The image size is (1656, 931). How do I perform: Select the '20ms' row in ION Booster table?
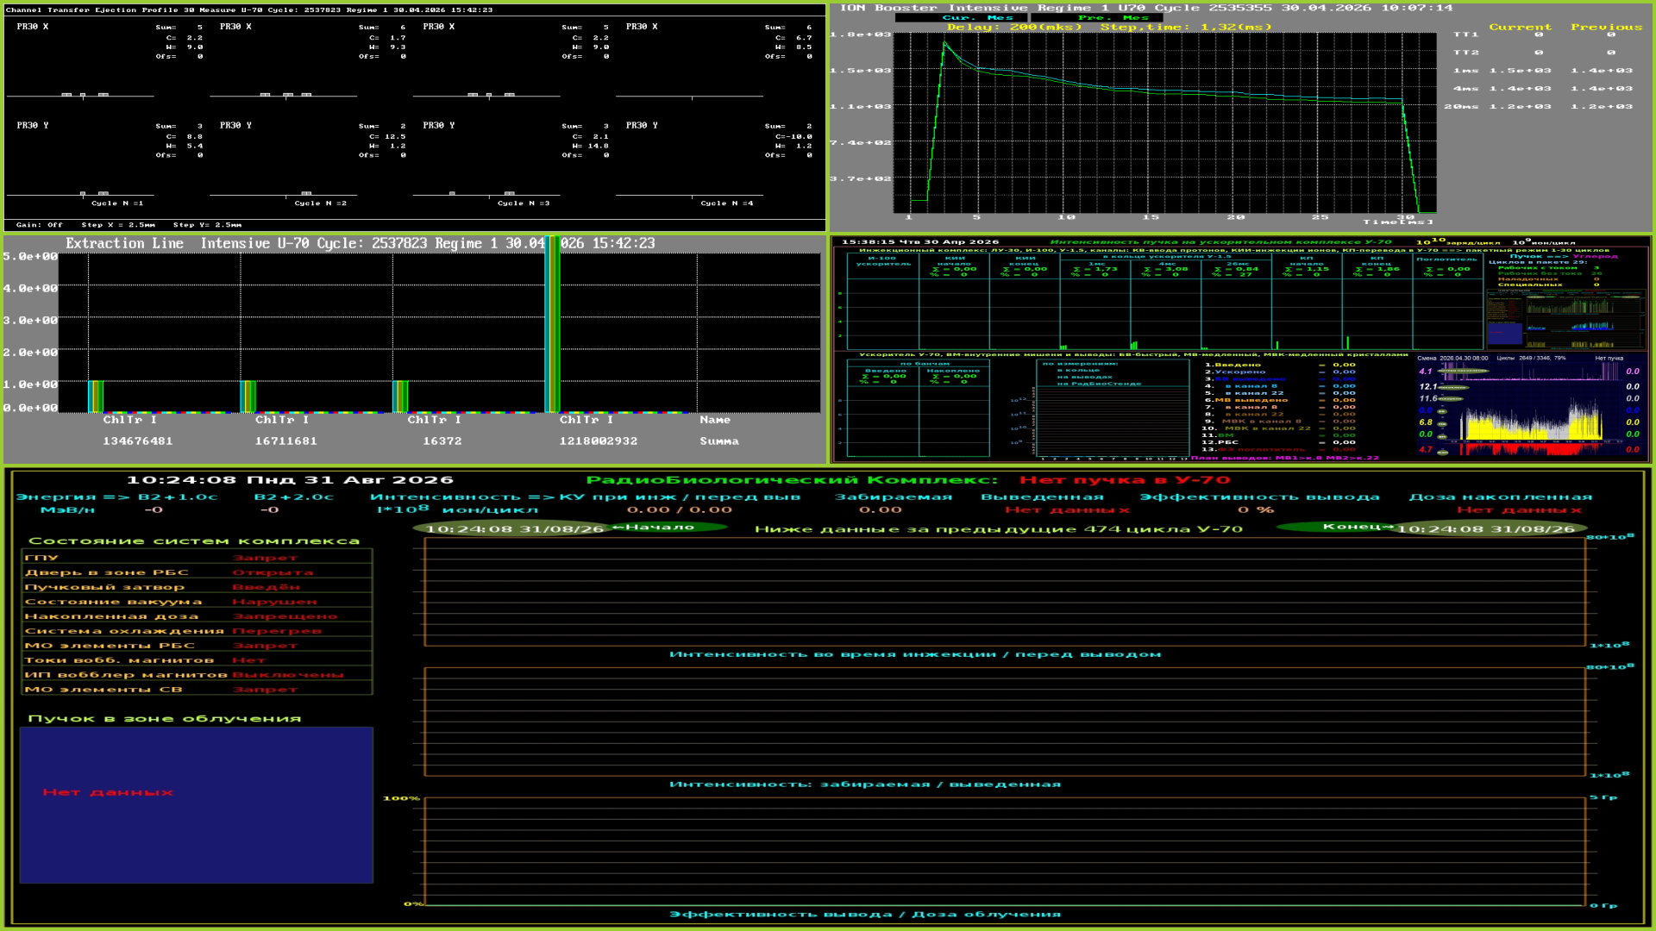[1539, 107]
